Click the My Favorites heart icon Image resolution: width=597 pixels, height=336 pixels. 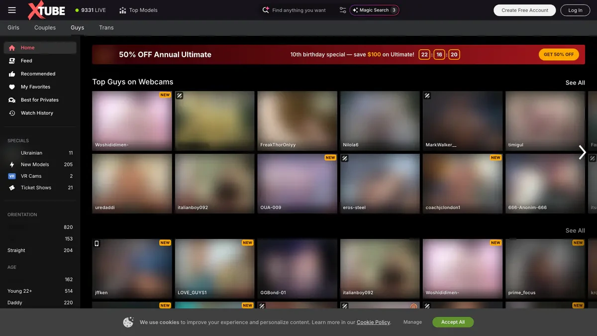[x=12, y=87]
